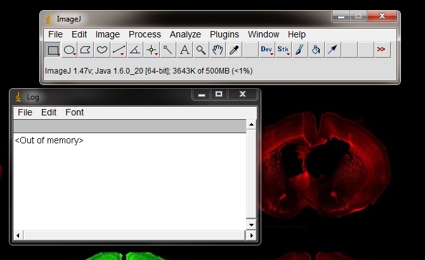Select the Oval selection tool
Viewport: 425px width, 260px height.
pos(70,50)
